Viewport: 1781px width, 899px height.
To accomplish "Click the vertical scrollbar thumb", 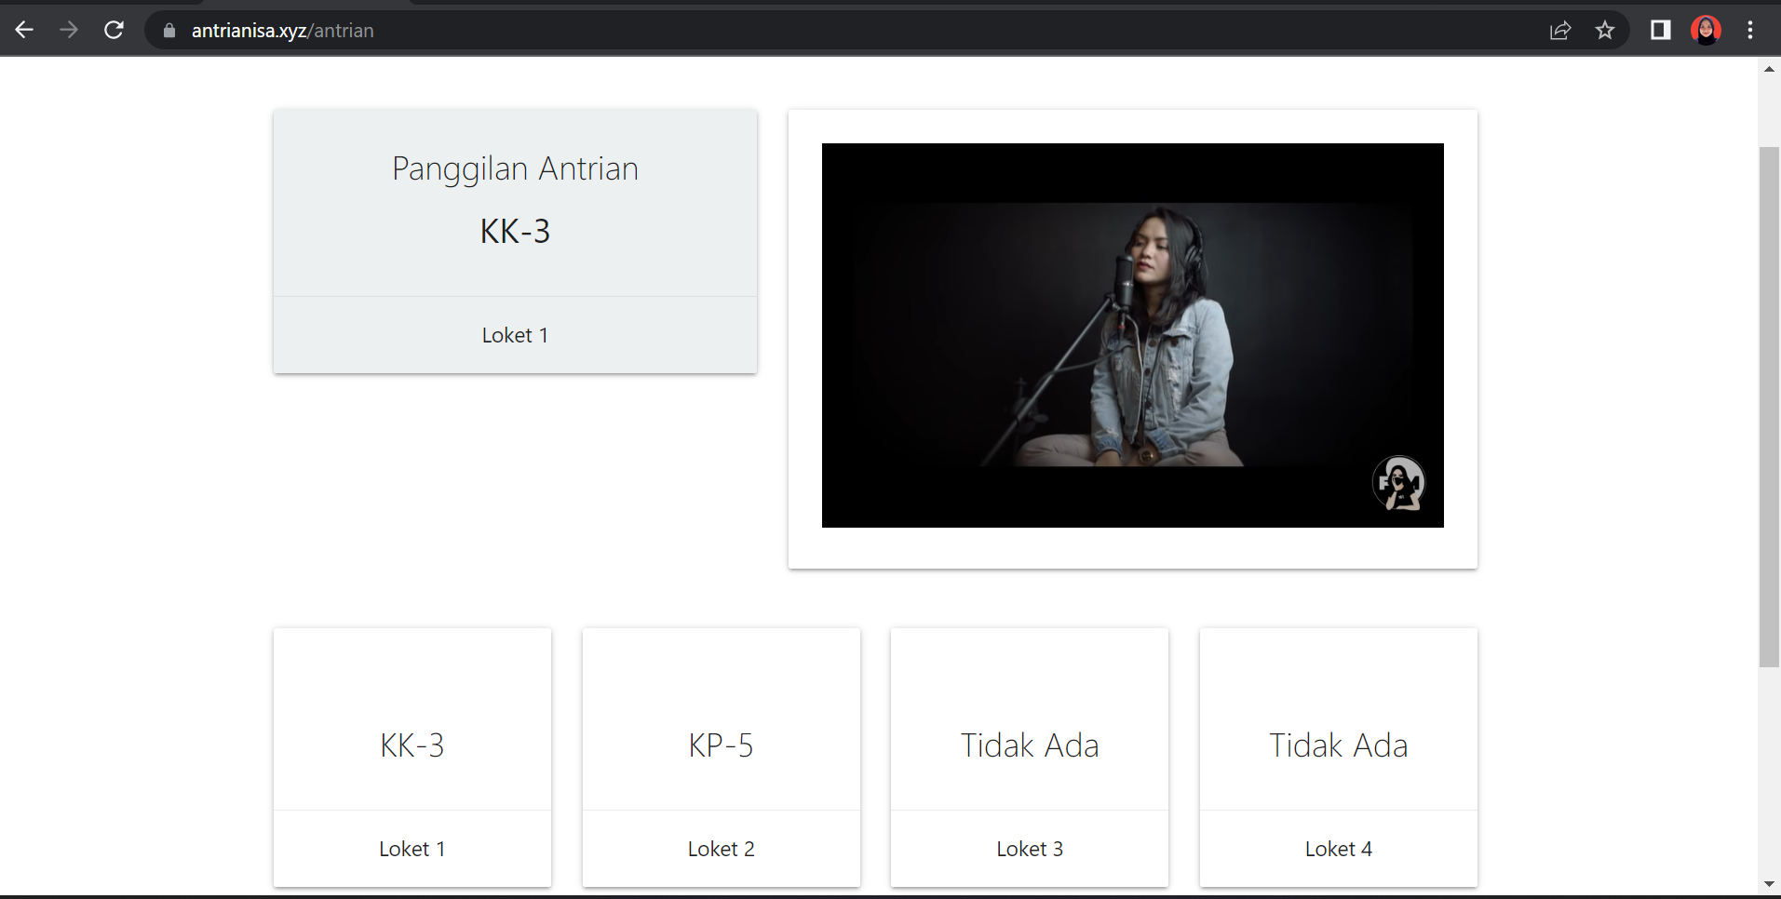I will [x=1769, y=407].
